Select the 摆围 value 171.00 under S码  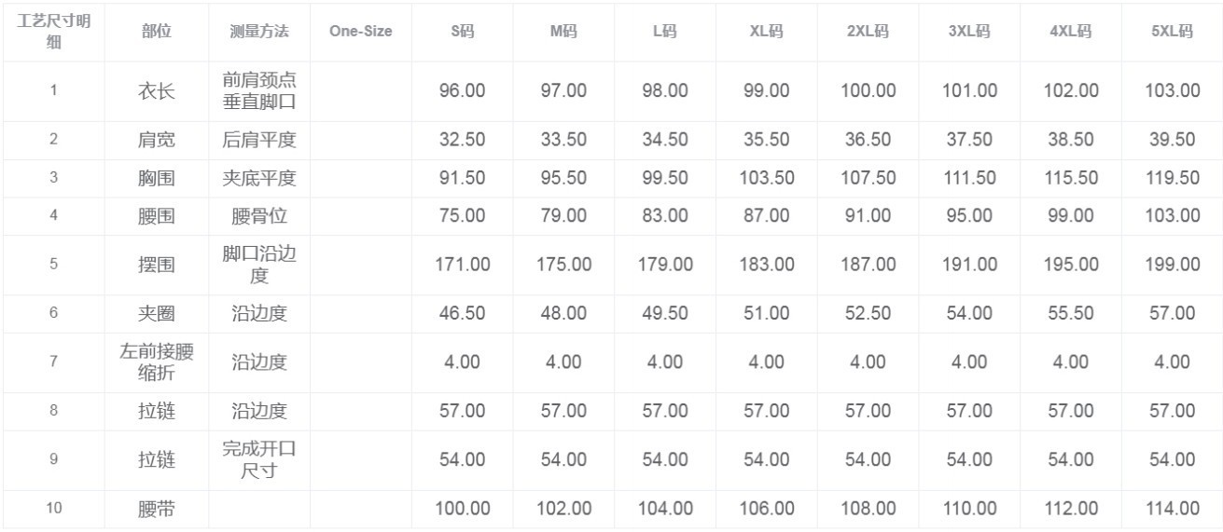click(462, 265)
